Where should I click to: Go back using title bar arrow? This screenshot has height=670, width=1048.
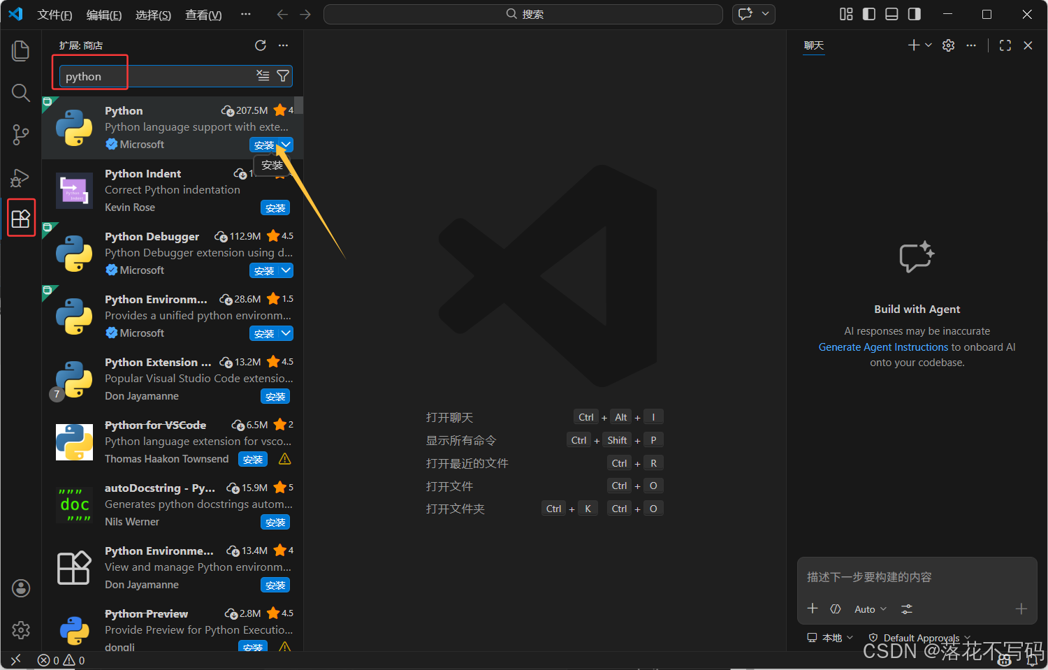tap(282, 14)
